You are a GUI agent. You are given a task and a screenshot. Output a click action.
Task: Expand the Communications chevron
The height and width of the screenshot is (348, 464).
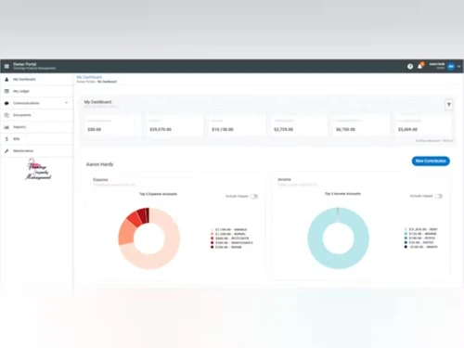click(66, 103)
